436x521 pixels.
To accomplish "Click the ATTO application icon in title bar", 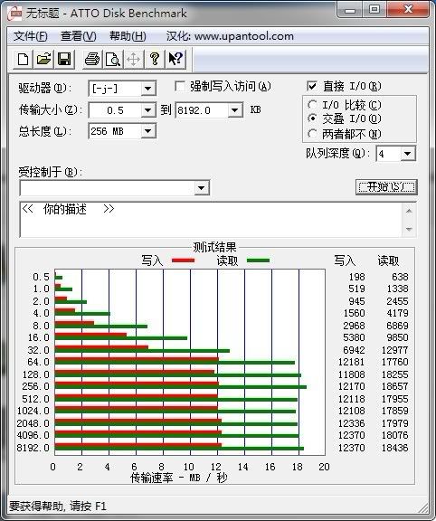I will coord(15,14).
